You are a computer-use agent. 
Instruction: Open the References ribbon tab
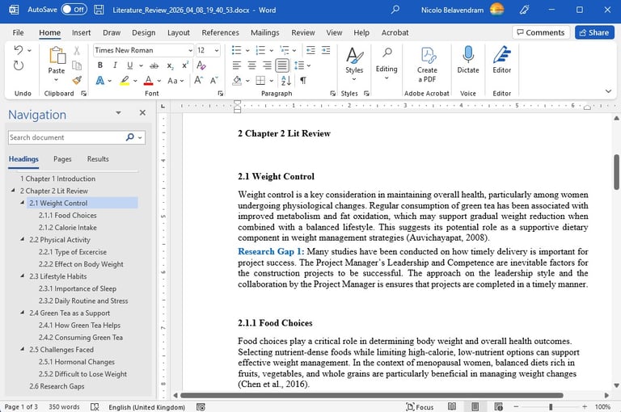(x=220, y=33)
